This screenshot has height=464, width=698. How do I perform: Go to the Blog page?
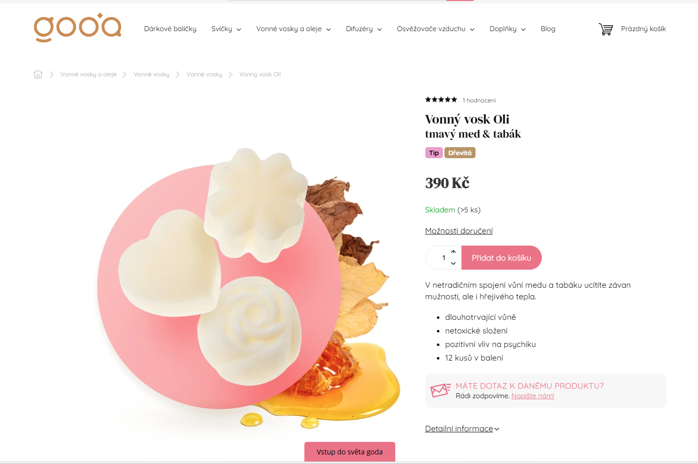coord(548,29)
